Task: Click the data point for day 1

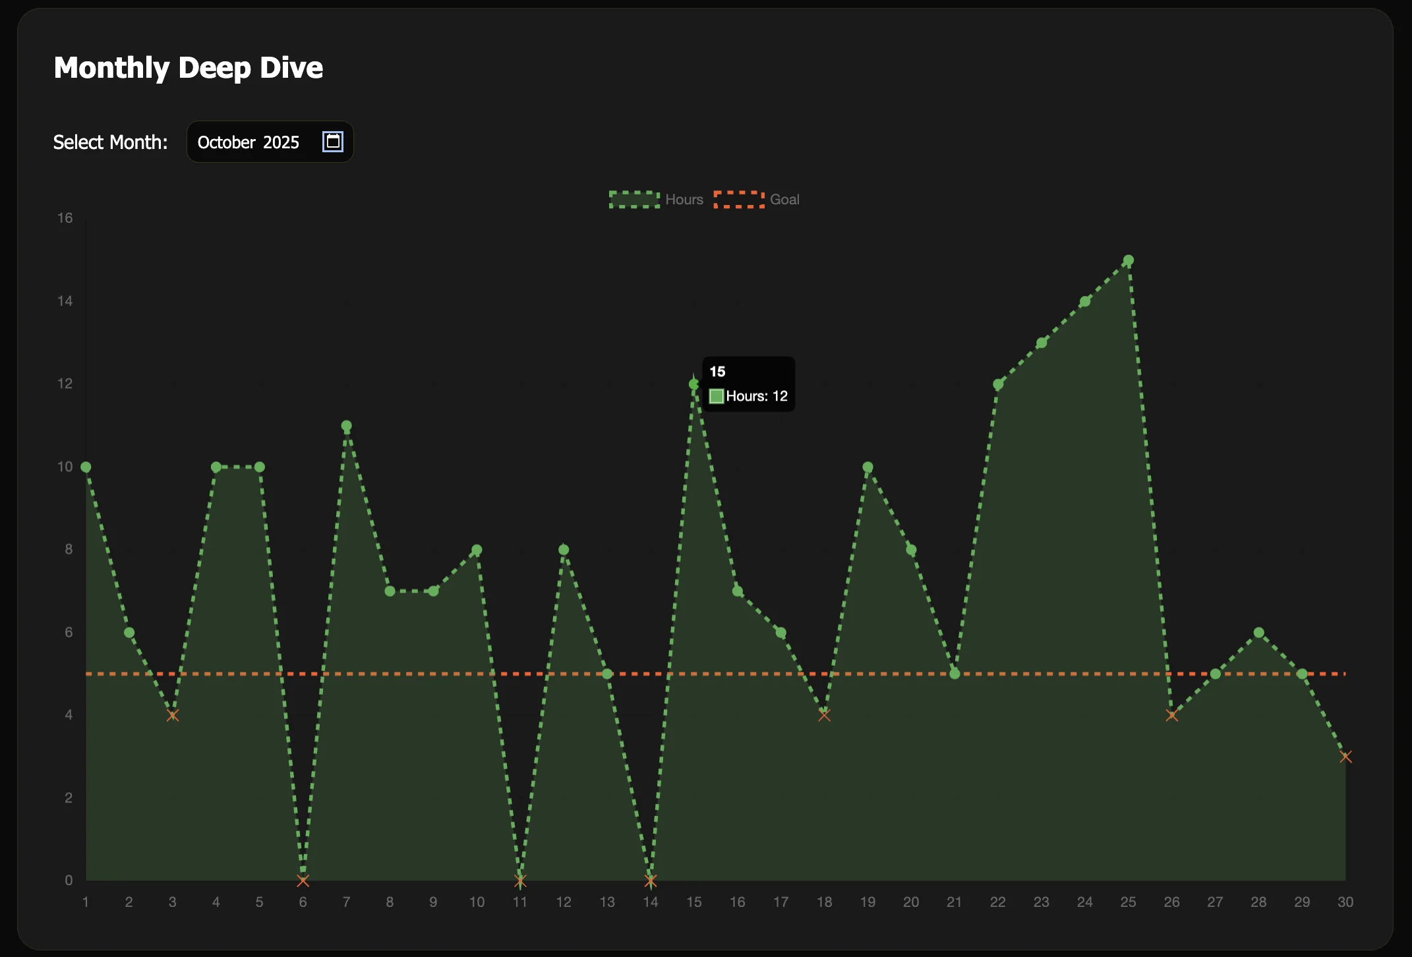Action: 86,467
